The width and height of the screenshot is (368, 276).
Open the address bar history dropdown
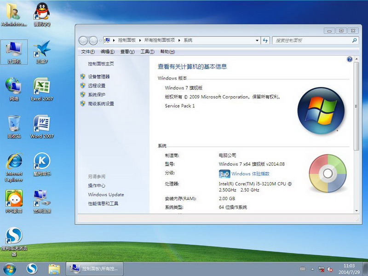click(x=257, y=40)
